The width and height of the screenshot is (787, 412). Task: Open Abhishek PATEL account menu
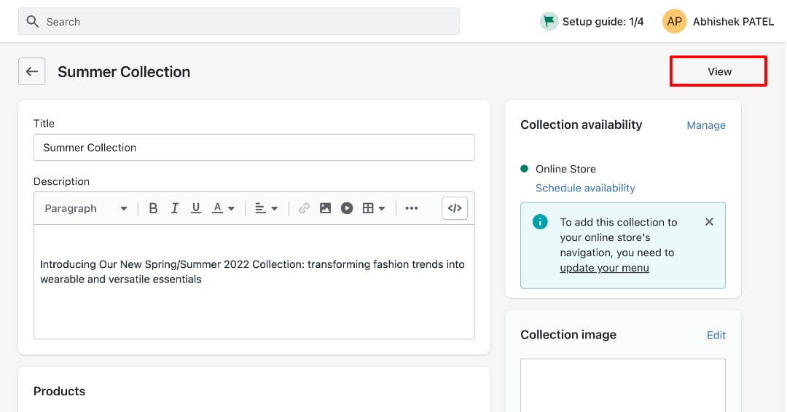[x=719, y=22]
